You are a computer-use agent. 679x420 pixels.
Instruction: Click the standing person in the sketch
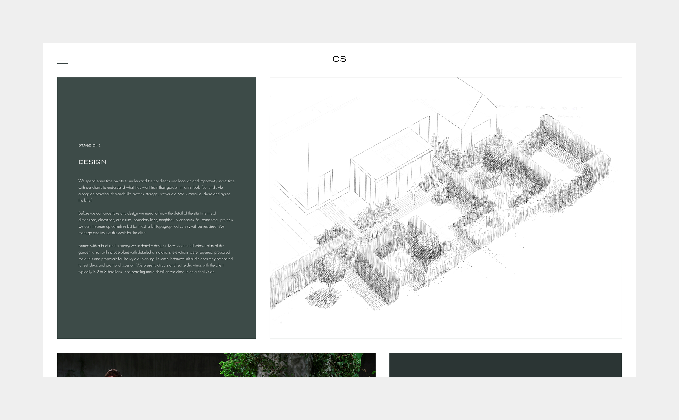point(413,193)
